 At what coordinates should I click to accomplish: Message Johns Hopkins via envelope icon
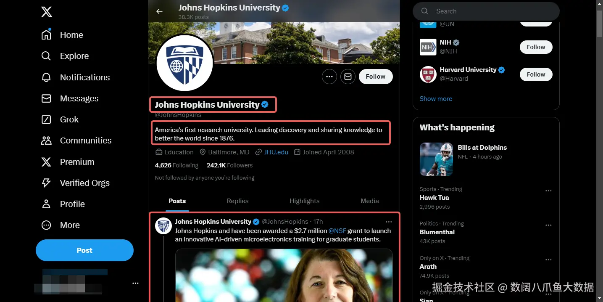[348, 77]
